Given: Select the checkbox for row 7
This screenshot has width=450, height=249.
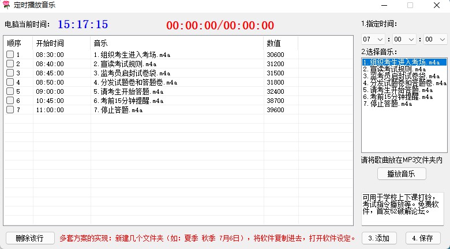Looking at the screenshot, I should pyautogui.click(x=10, y=110).
